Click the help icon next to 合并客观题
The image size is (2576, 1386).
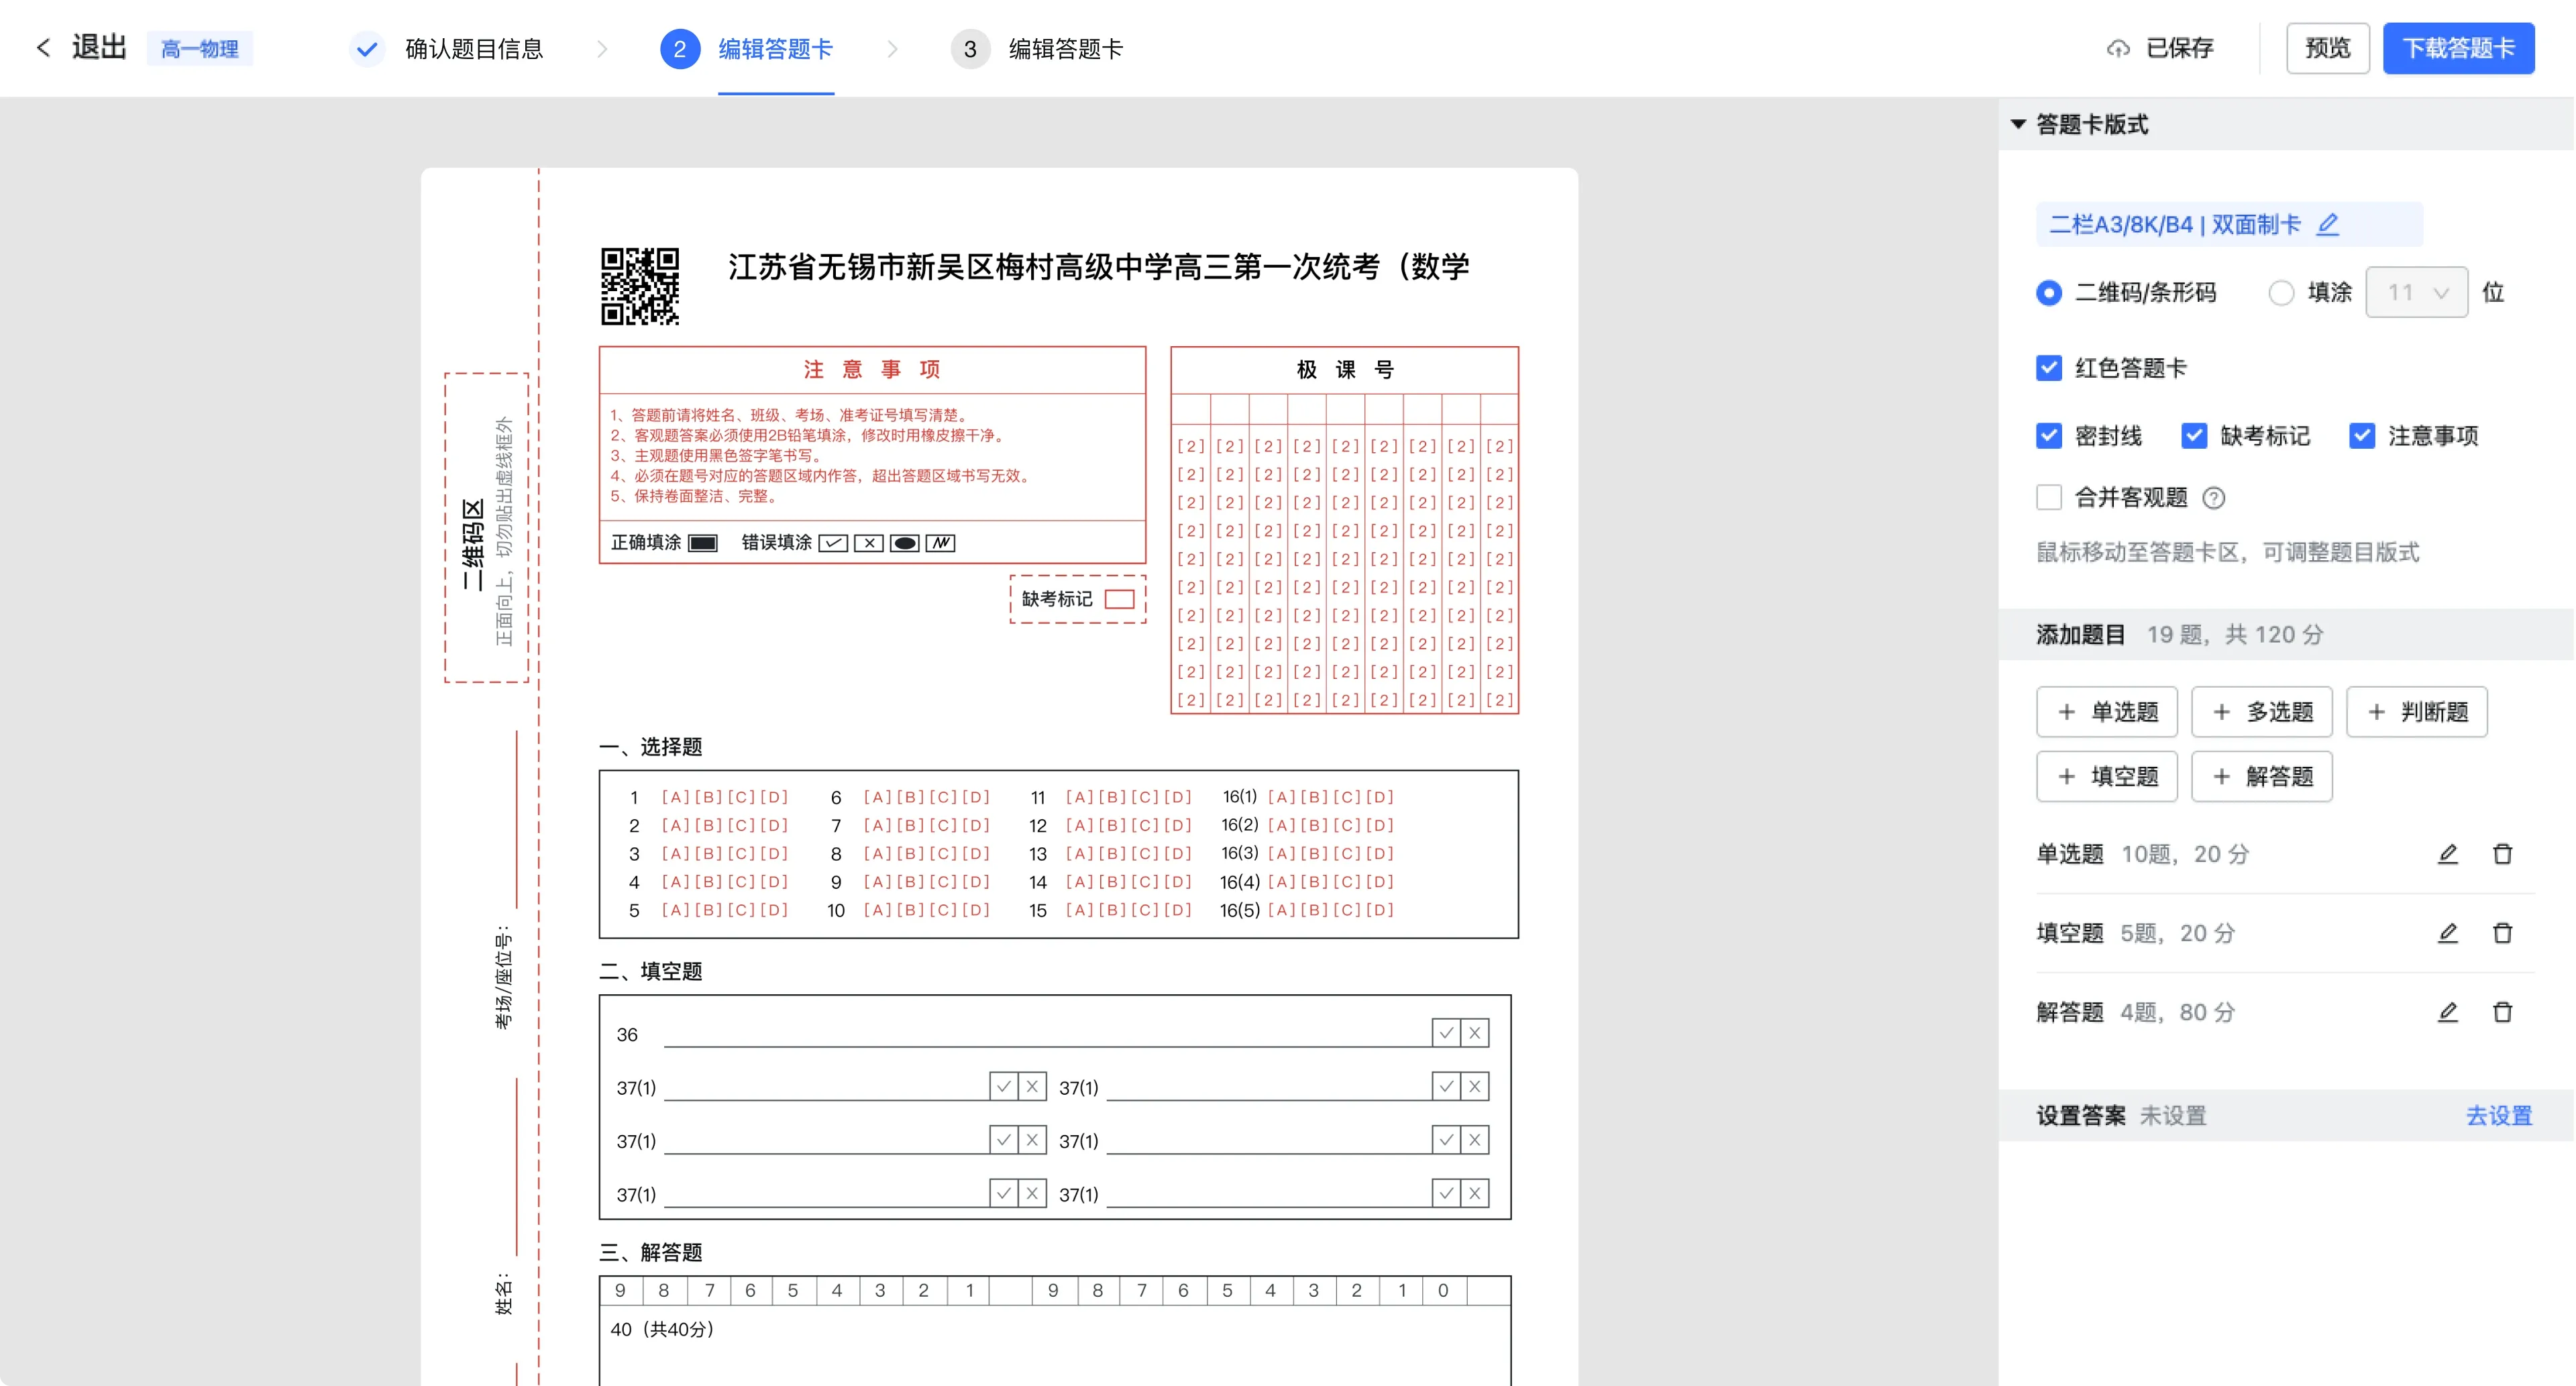[x=2214, y=498]
